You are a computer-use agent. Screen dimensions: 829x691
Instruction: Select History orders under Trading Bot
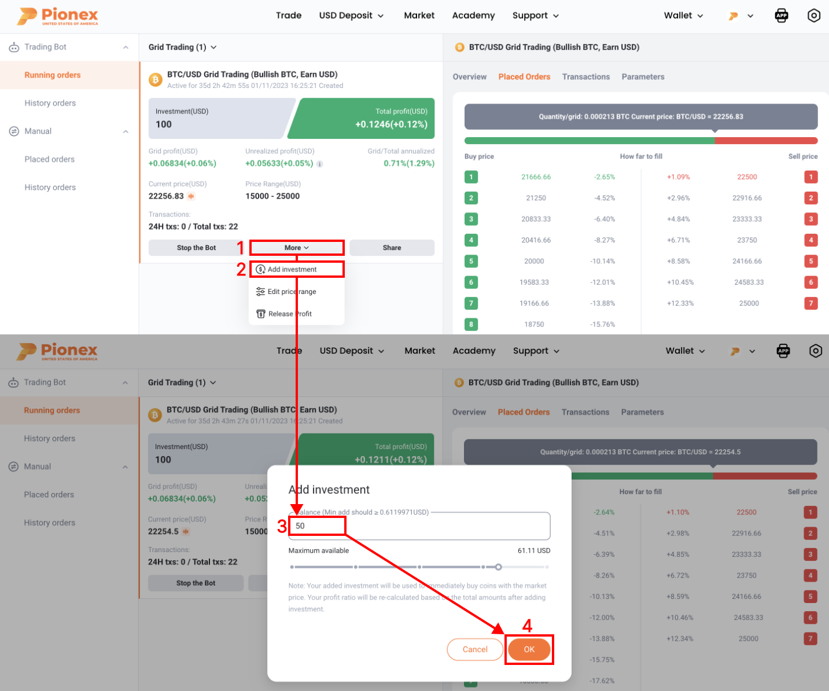pos(50,102)
